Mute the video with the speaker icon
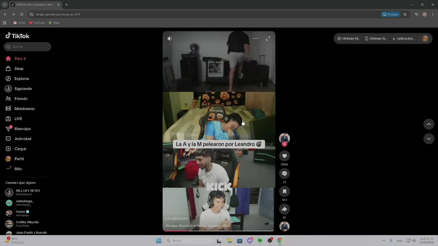The width and height of the screenshot is (438, 246). pos(169,39)
